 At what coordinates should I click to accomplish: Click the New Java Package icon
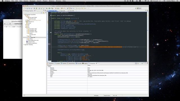[x=56, y=8]
